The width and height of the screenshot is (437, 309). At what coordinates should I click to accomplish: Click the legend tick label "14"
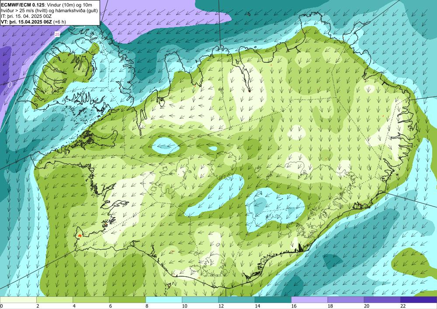[x=257, y=306]
